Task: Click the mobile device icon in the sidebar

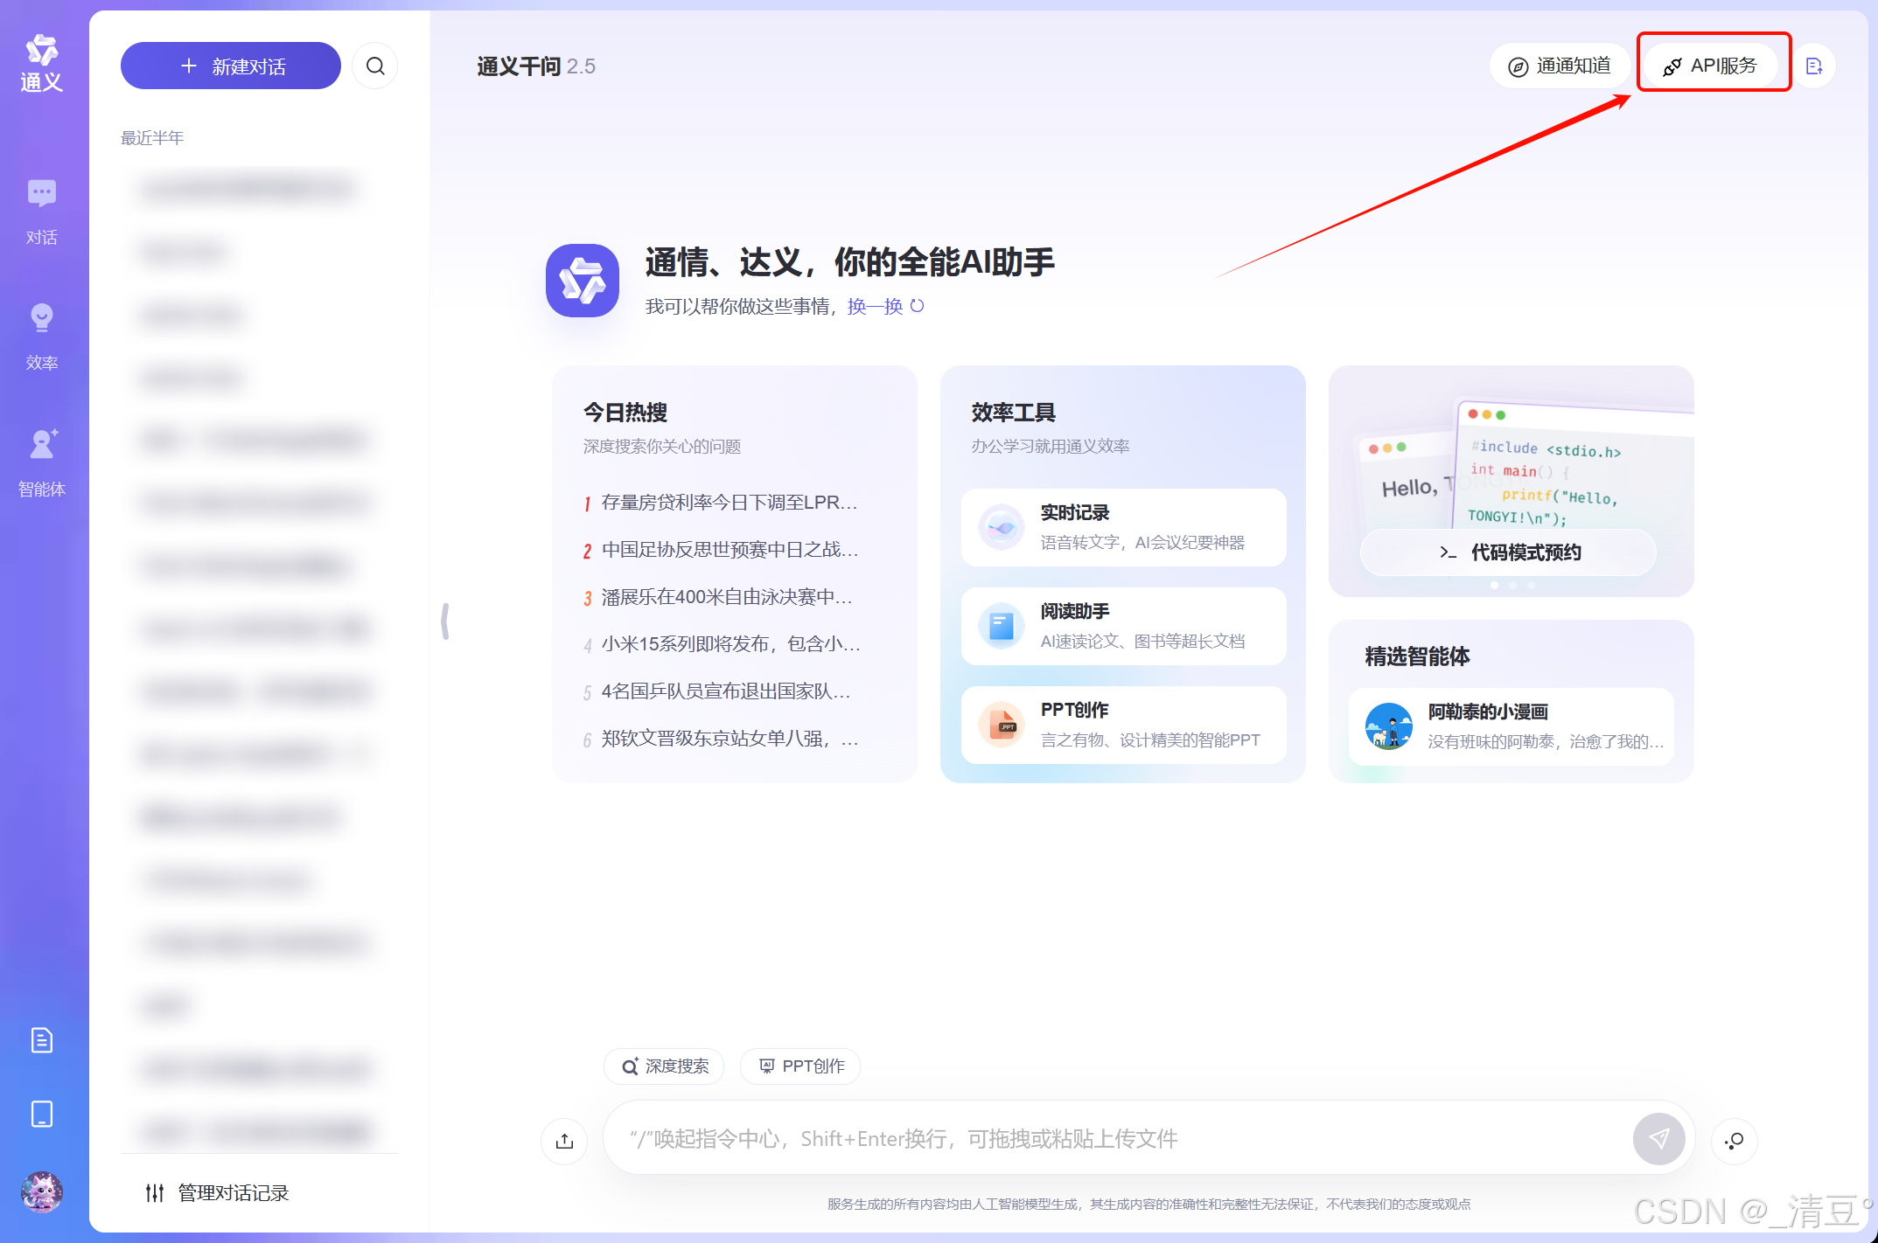Action: point(42,1115)
